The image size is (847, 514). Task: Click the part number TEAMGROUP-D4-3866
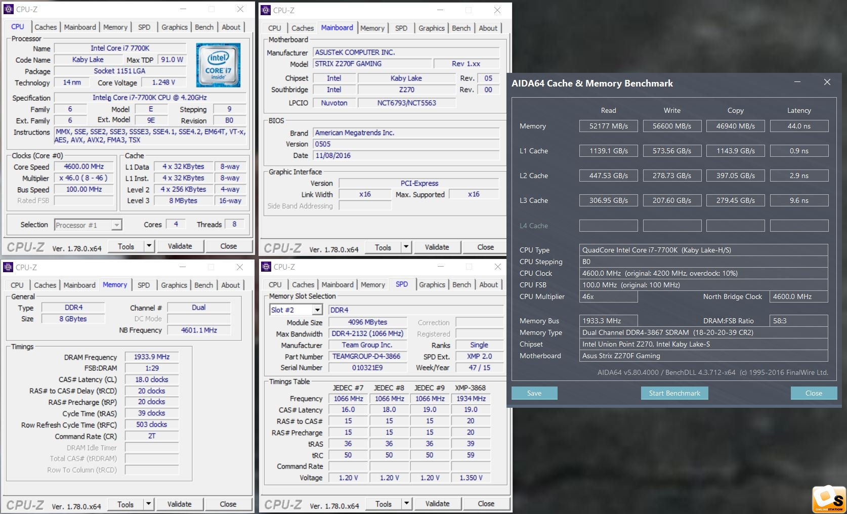pyautogui.click(x=367, y=356)
